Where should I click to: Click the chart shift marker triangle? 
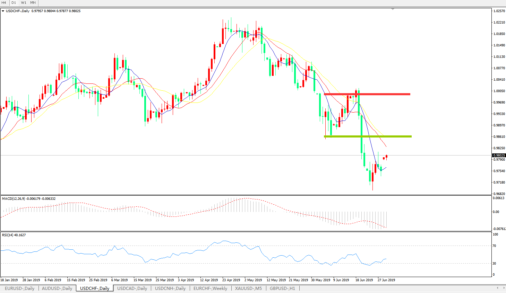click(x=393, y=9)
